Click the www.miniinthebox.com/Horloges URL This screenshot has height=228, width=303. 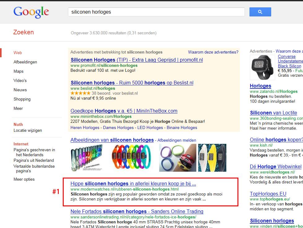pos(101,117)
